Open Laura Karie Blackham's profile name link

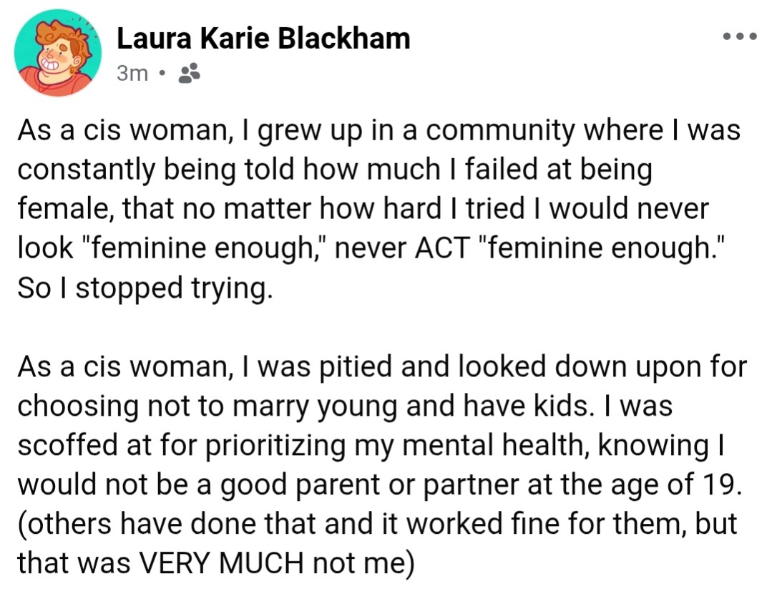click(x=263, y=37)
